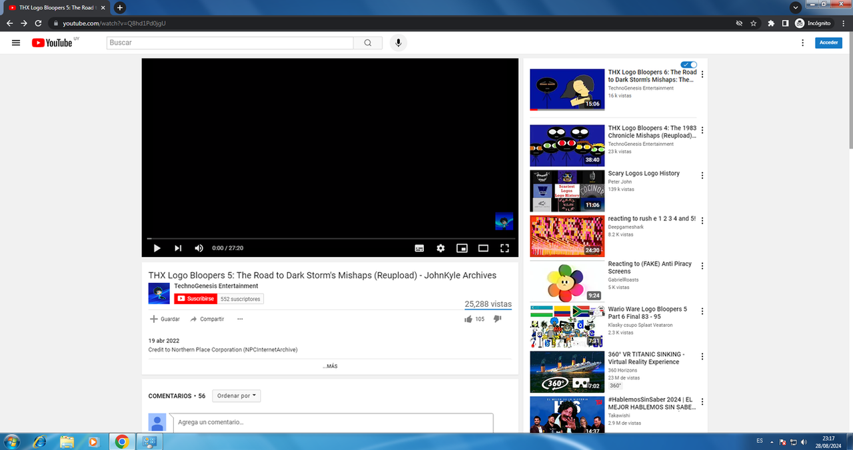The width and height of the screenshot is (853, 450).
Task: Subscribe using the Suscribirse button
Action: (x=195, y=299)
